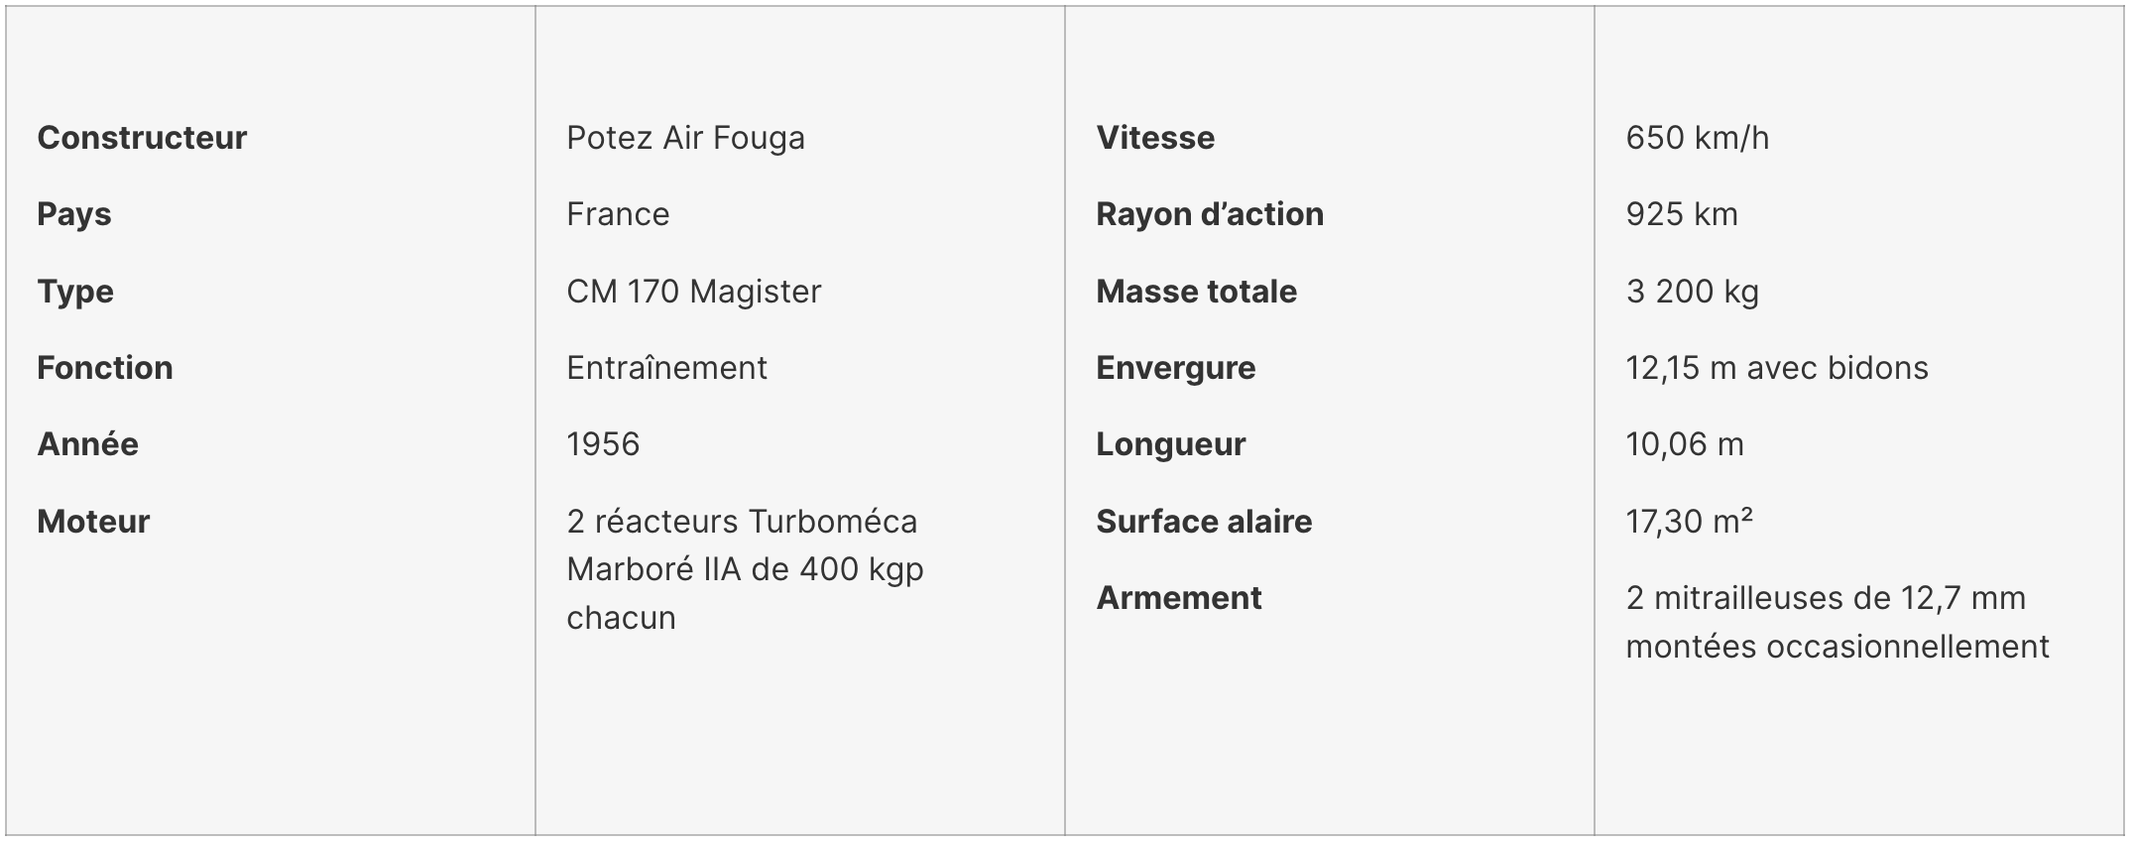Viewport: 2134px width, 845px height.
Task: Click the Pays label
Action: [74, 215]
